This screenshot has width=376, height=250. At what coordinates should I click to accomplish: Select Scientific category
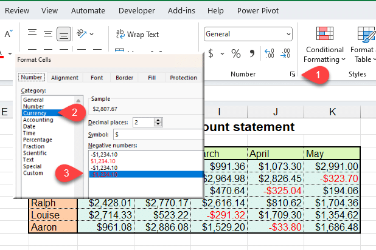35,153
